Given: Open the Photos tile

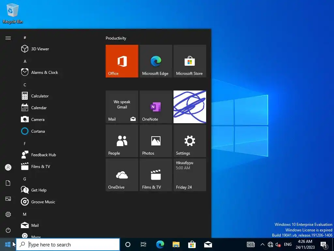Looking at the screenshot, I should tap(156, 141).
